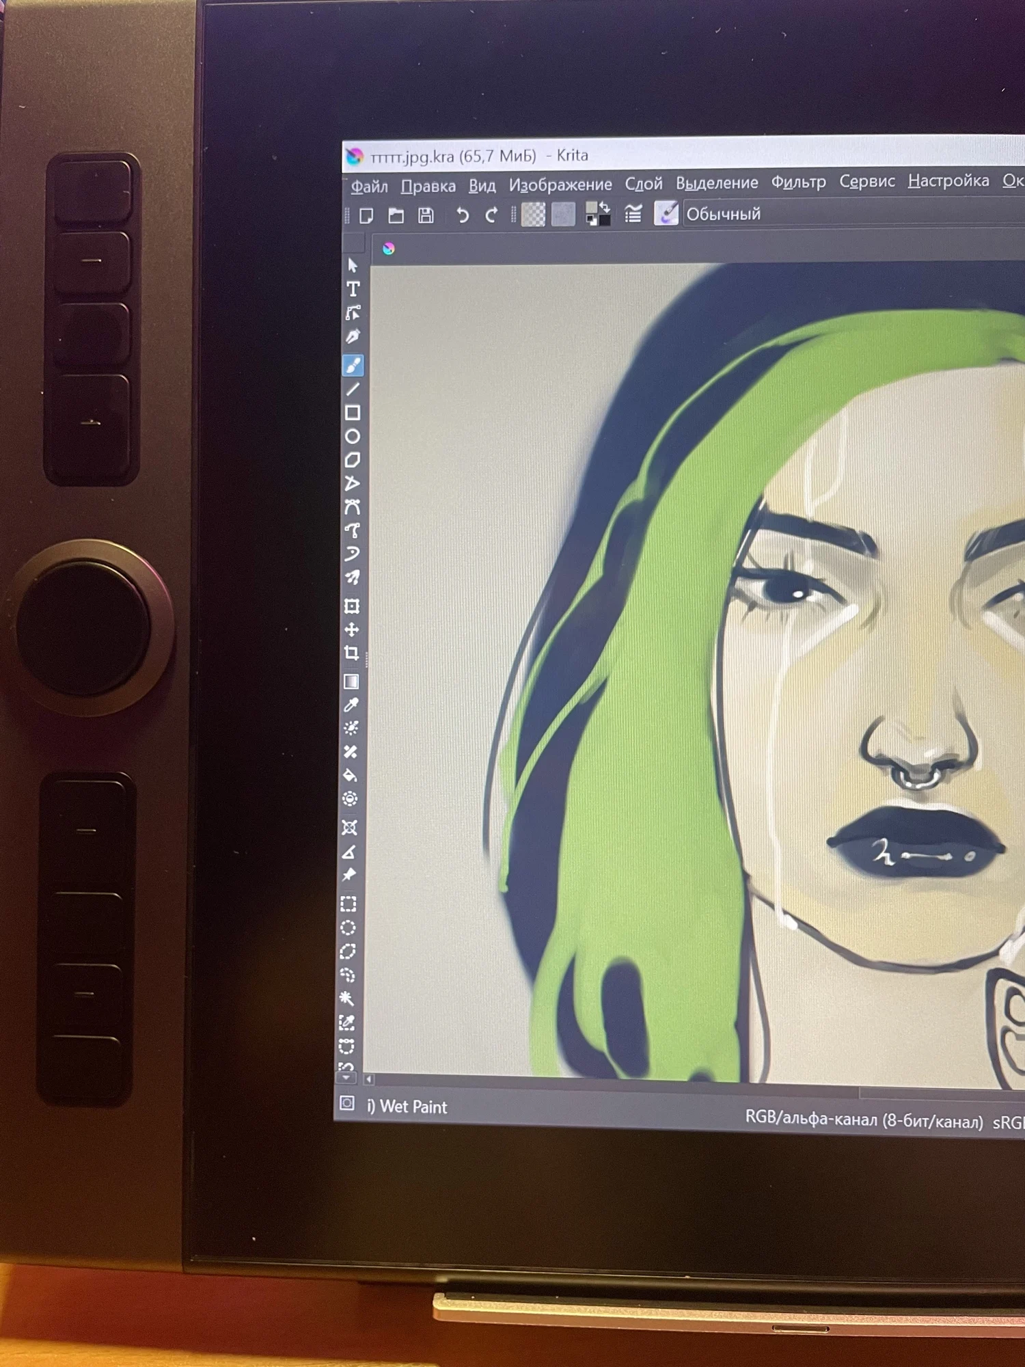Select the Polygonal Selection tool

coord(348,951)
